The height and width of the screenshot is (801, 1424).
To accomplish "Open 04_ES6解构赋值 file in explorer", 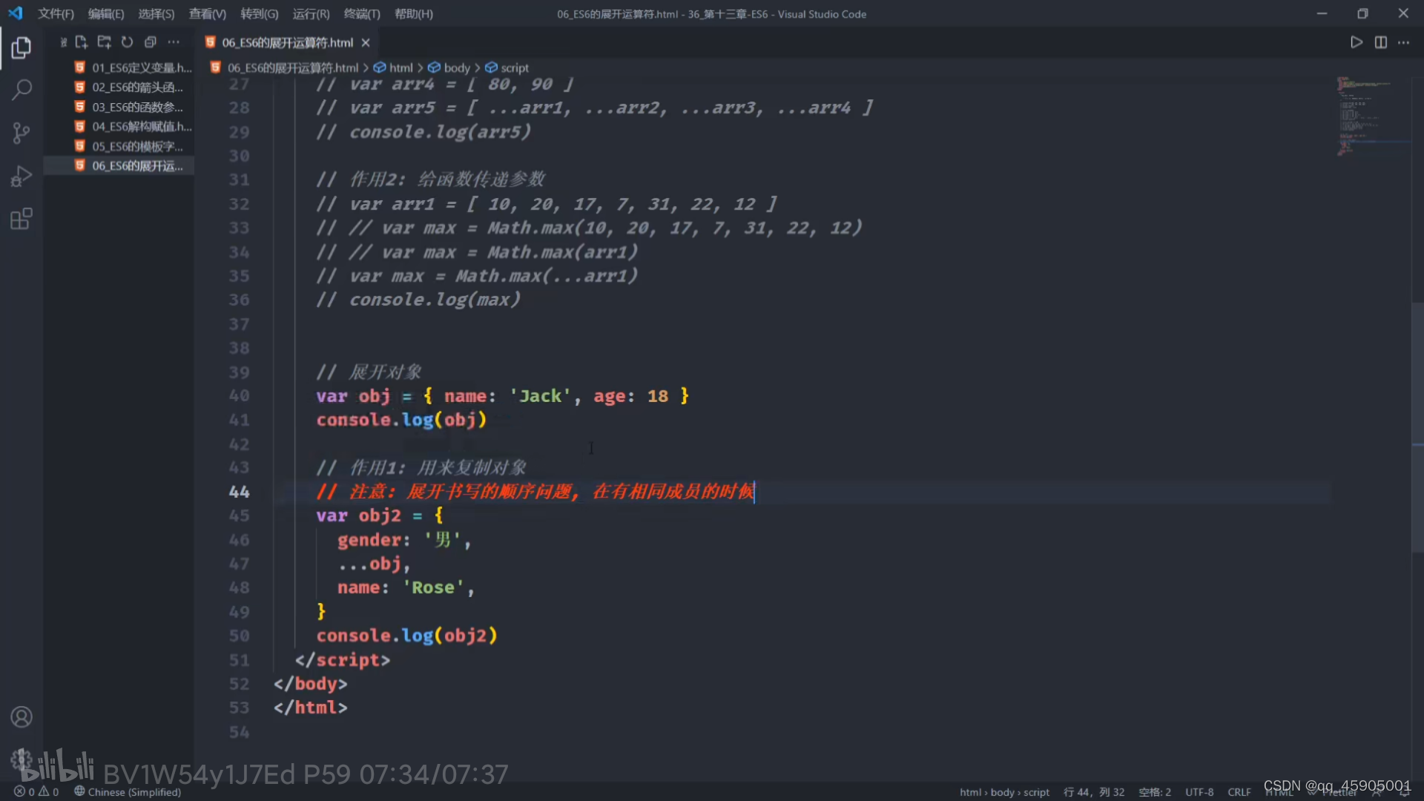I will 141,126.
